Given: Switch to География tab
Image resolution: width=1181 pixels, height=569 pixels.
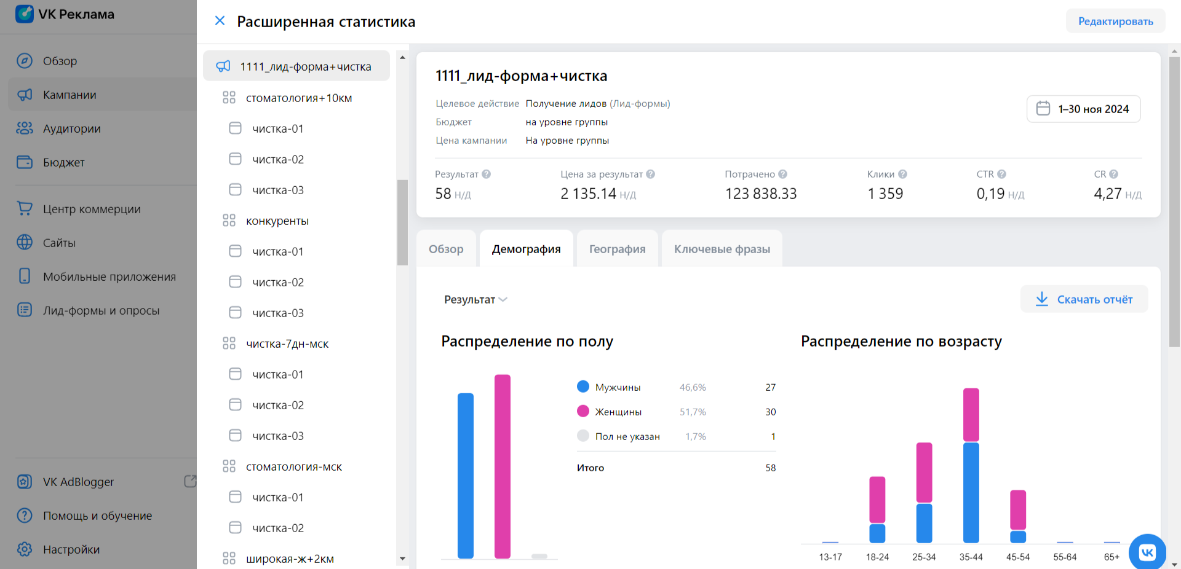Looking at the screenshot, I should [618, 249].
